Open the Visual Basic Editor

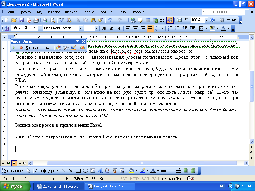[59, 48]
